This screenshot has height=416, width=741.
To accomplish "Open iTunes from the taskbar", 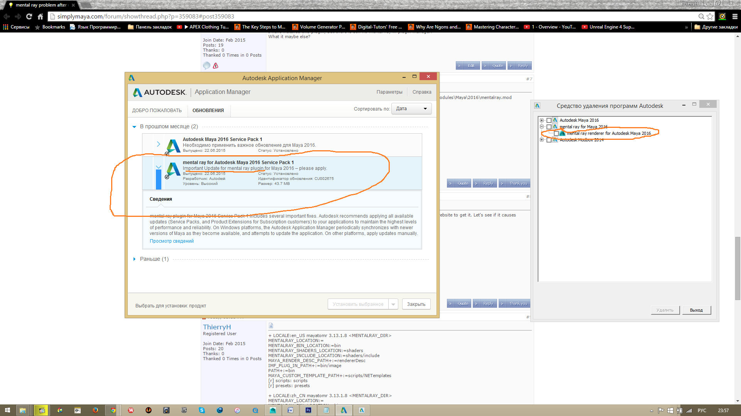I will click(237, 410).
